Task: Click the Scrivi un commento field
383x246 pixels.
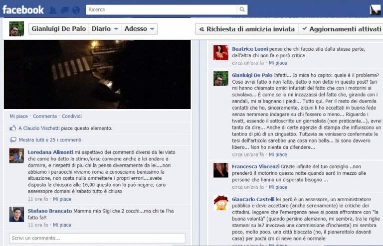Action: pos(97,238)
